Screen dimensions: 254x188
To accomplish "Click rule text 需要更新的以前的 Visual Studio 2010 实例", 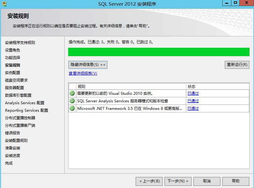I will tap(115, 94).
